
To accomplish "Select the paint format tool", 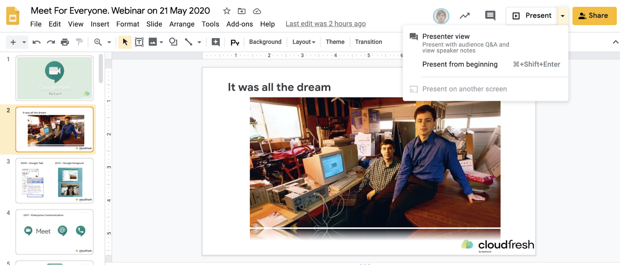I will pos(79,42).
